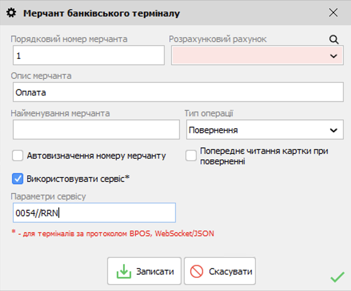Click into Опис мерчанта field with Оплата
The height and width of the screenshot is (291, 351).
178,93
